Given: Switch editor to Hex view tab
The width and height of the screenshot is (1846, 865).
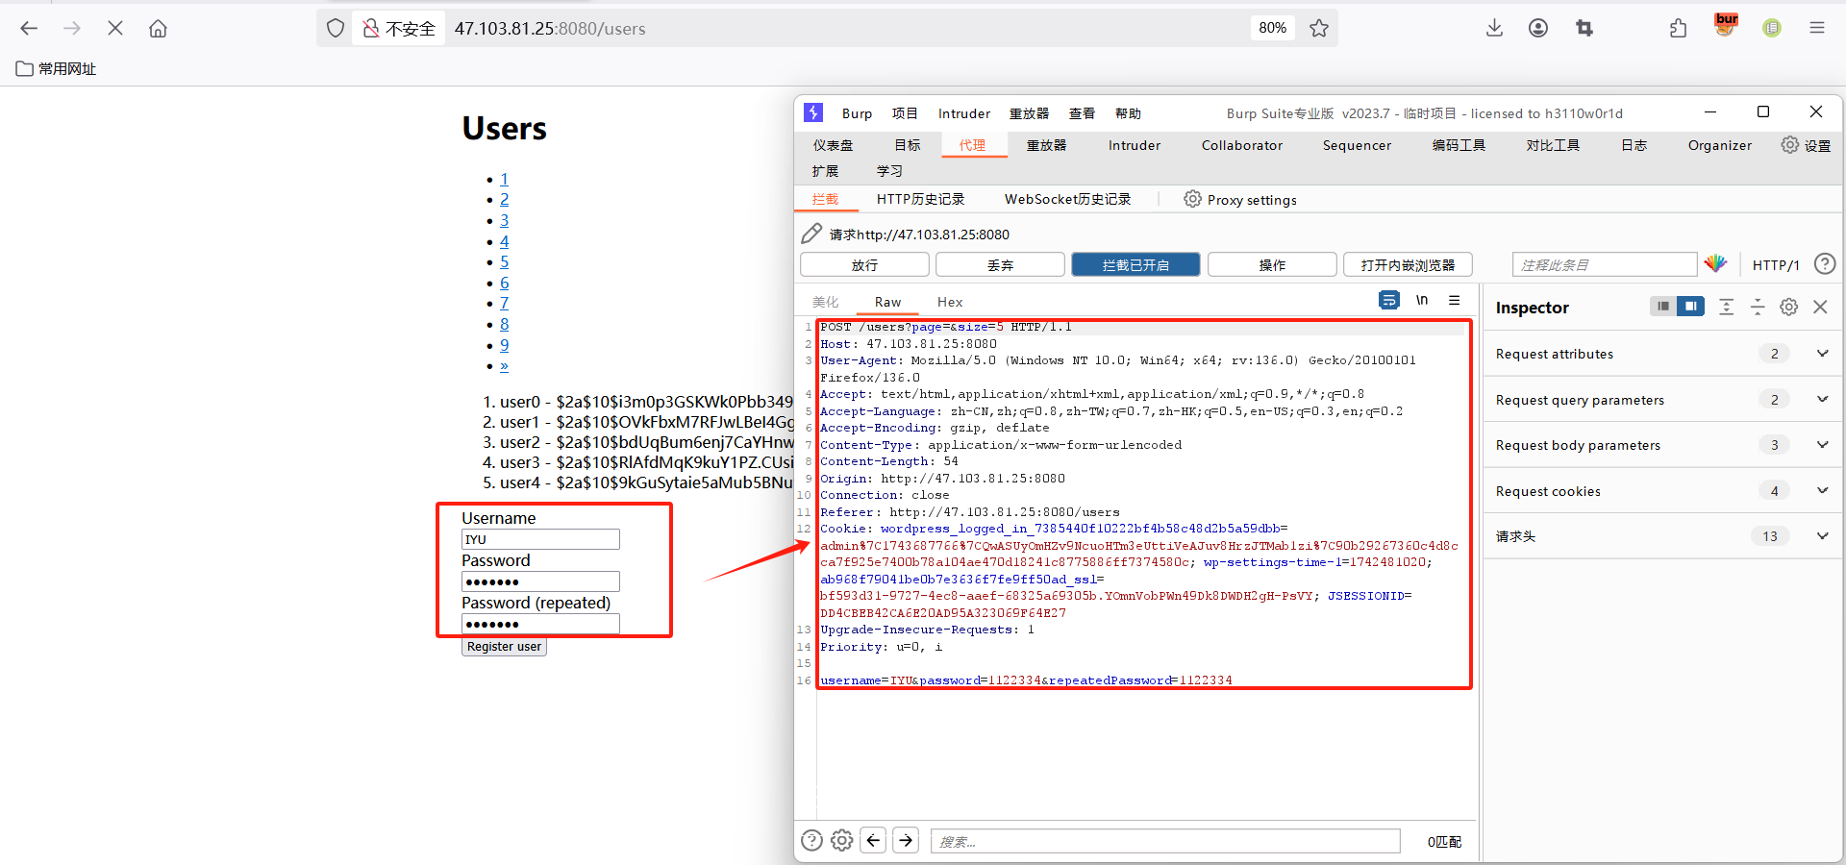Looking at the screenshot, I should pos(950,302).
